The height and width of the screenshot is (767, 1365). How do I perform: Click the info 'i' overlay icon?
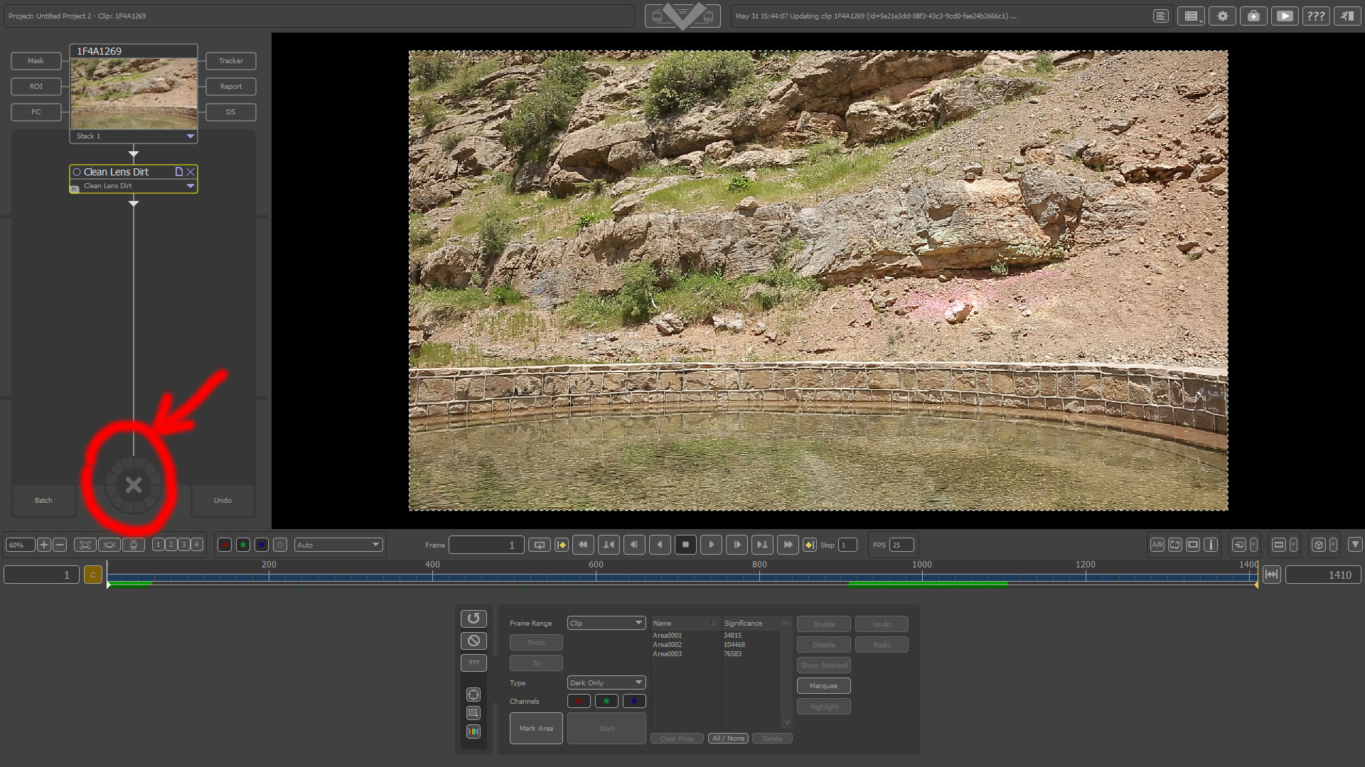click(1211, 545)
